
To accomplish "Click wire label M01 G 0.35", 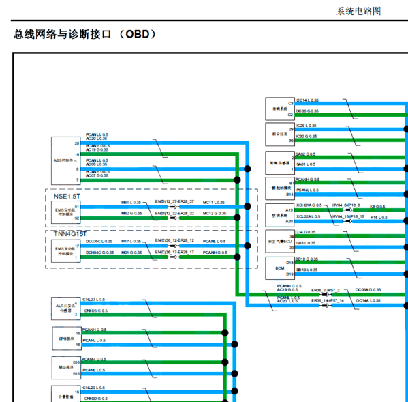I will click(131, 253).
